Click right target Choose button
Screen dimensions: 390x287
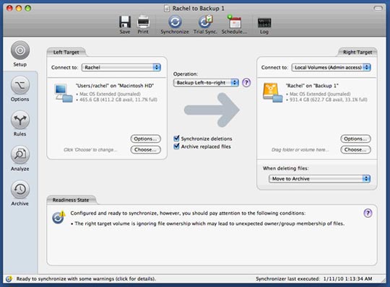[x=355, y=150]
